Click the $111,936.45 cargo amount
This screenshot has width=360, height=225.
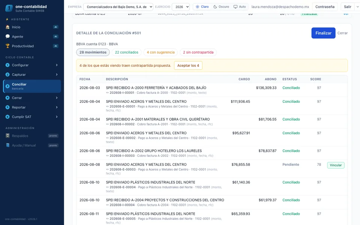coord(240,102)
